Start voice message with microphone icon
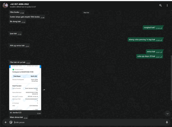172x127 pixels. pyautogui.click(x=167, y=122)
